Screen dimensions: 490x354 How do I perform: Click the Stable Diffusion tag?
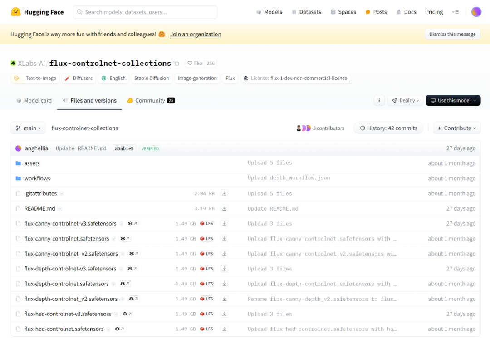152,78
